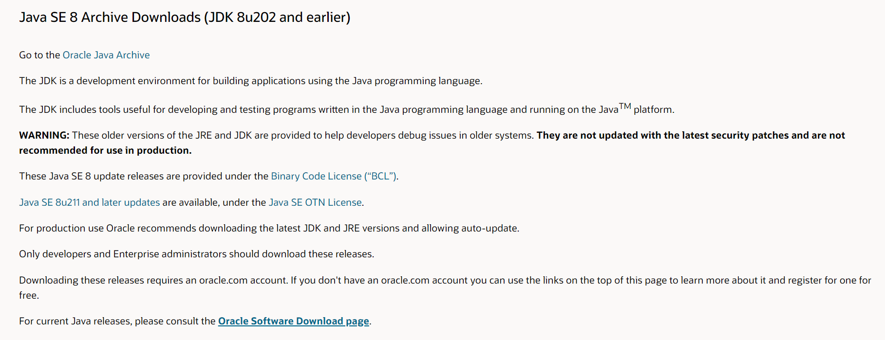Viewport: 885px width, 340px height.
Task: Open the Binary Code License ("BCL") link
Action: pyautogui.click(x=334, y=176)
